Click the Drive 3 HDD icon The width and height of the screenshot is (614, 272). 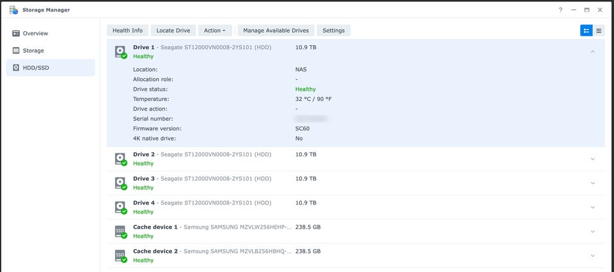[x=121, y=183]
